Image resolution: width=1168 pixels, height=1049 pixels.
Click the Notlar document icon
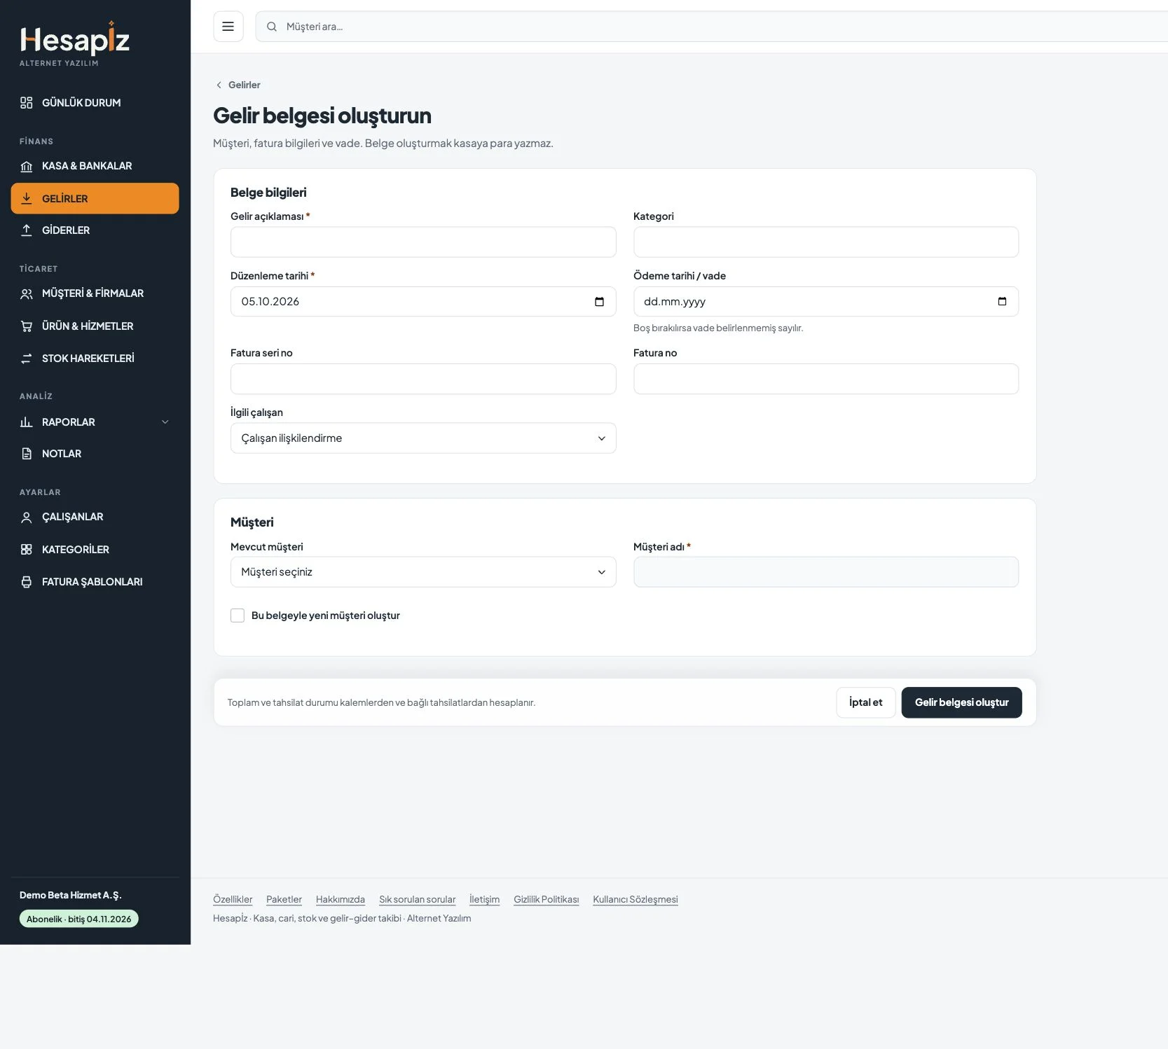pyautogui.click(x=27, y=454)
